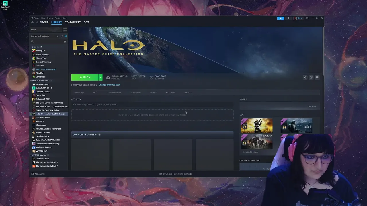
Task: Open the Community Hub link
Action: click(114, 92)
